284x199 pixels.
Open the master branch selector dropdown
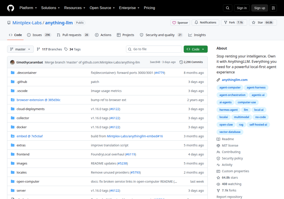[20, 49]
